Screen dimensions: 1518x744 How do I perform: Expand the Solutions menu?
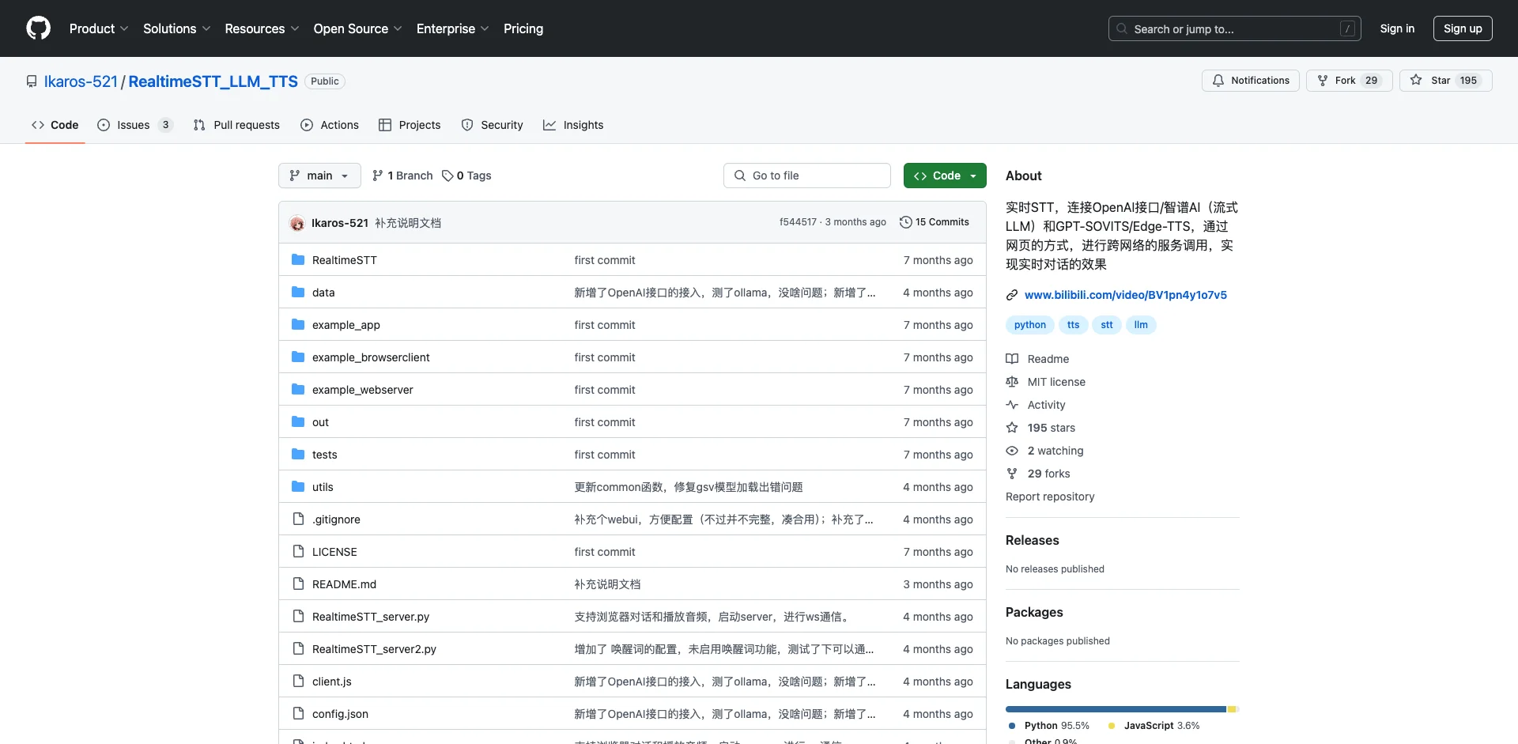coord(177,28)
